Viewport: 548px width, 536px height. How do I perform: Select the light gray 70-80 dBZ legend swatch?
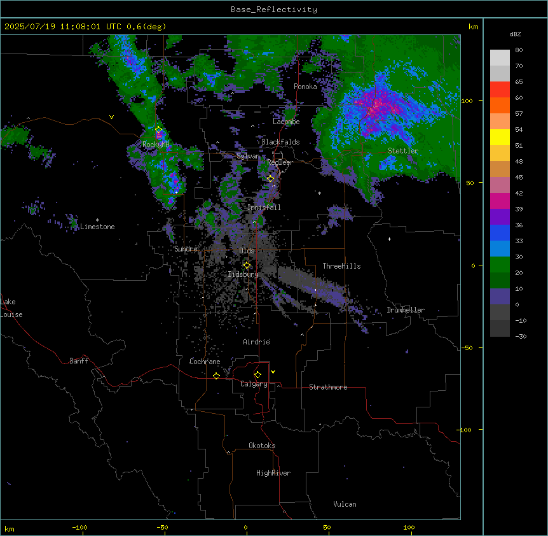500,58
